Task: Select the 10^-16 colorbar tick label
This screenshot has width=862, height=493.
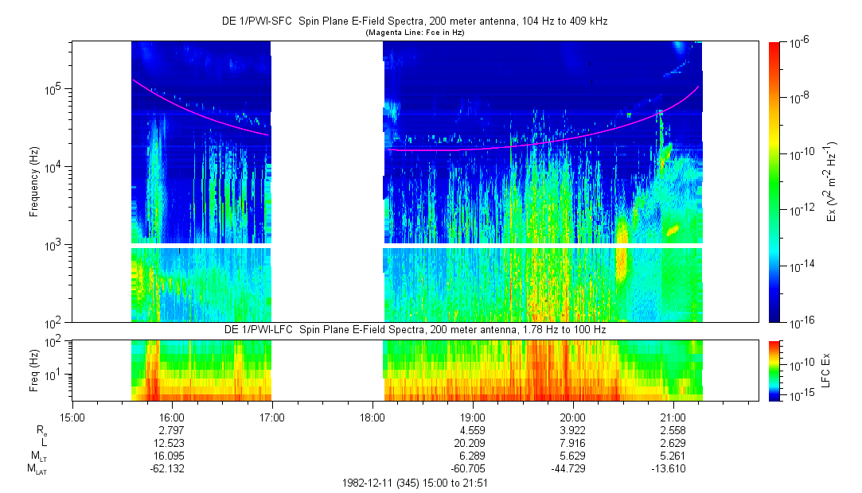Action: click(799, 322)
